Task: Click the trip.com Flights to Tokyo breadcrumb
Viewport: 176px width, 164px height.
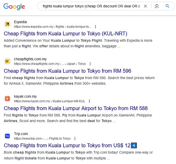Action: 42,139
